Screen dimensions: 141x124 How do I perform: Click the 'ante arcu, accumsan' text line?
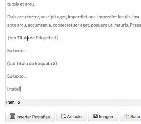tap(74, 25)
